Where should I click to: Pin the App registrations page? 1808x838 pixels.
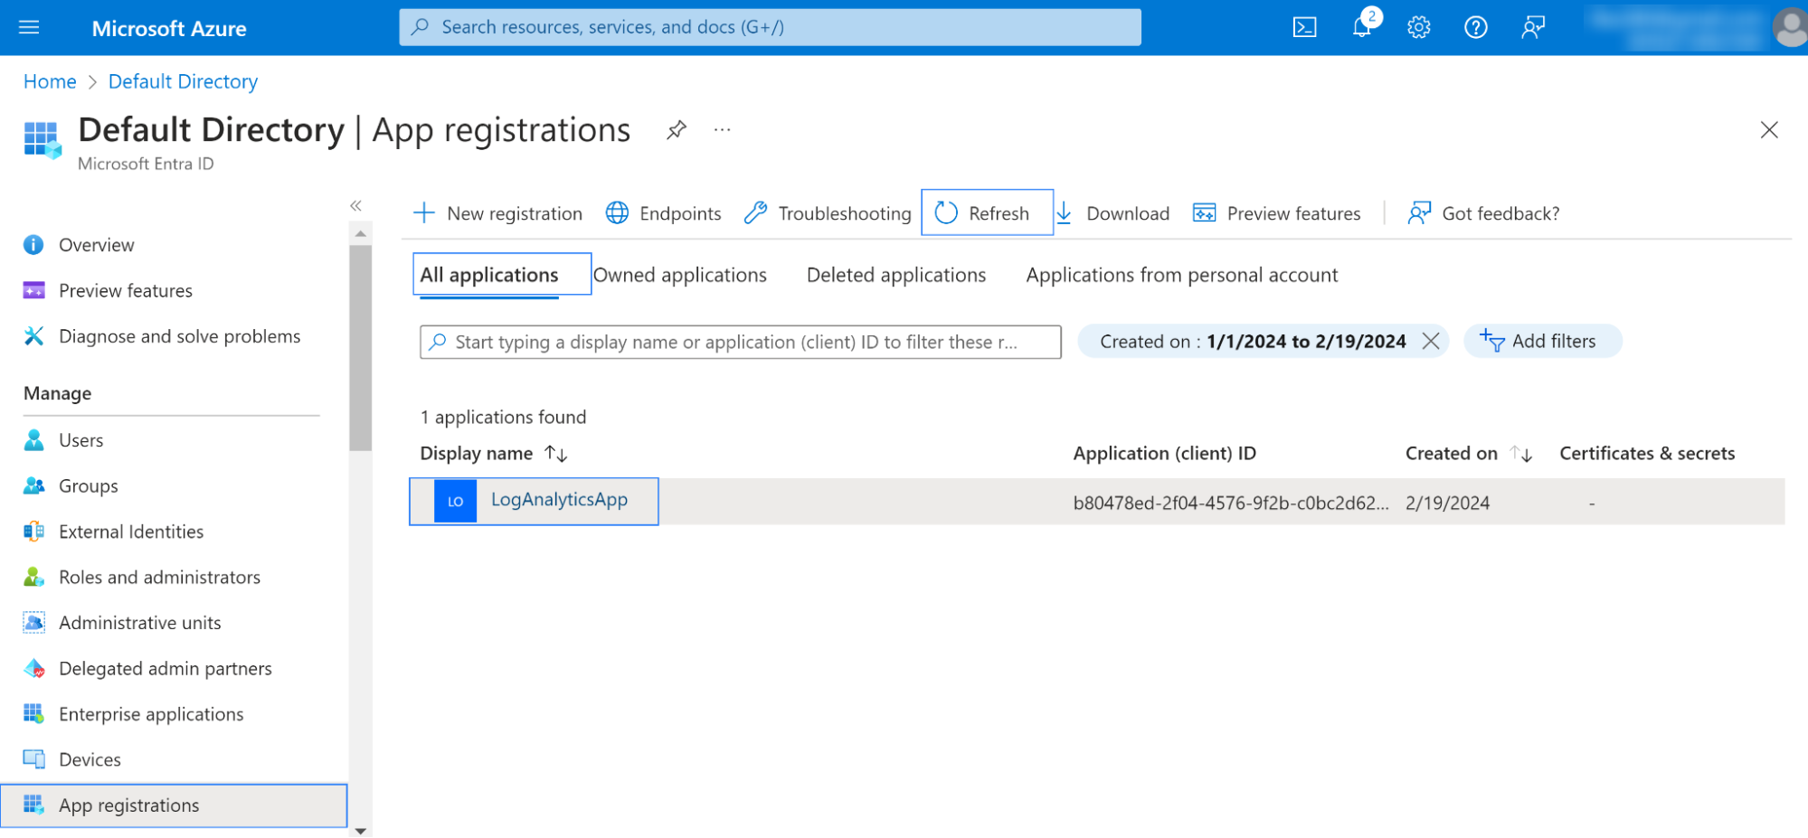pyautogui.click(x=676, y=130)
